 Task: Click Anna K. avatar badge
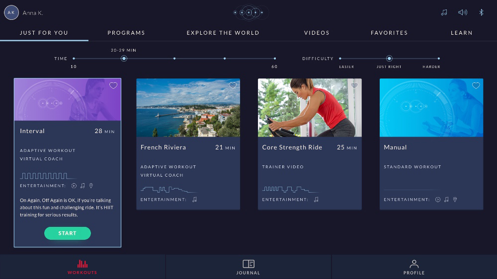[11, 12]
